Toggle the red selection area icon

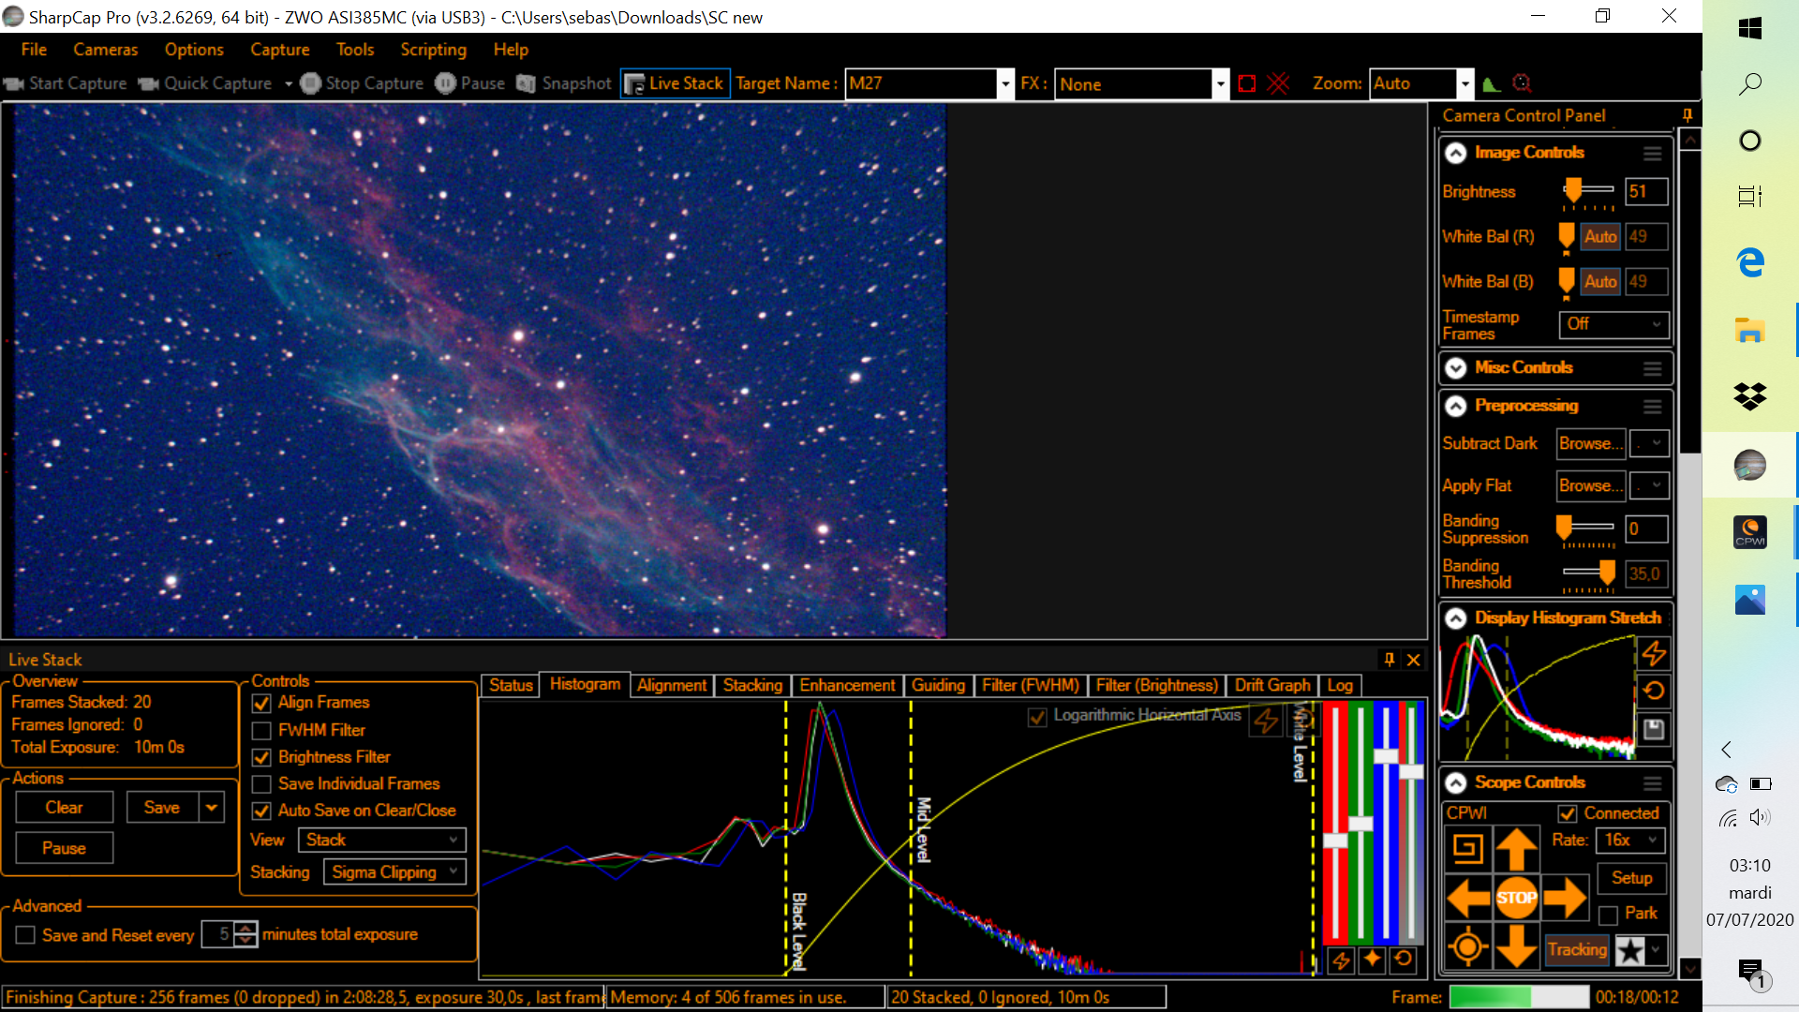pos(1246,83)
